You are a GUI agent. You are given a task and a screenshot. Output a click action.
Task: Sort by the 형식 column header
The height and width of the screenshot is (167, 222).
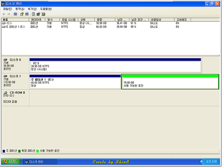(x=52, y=20)
